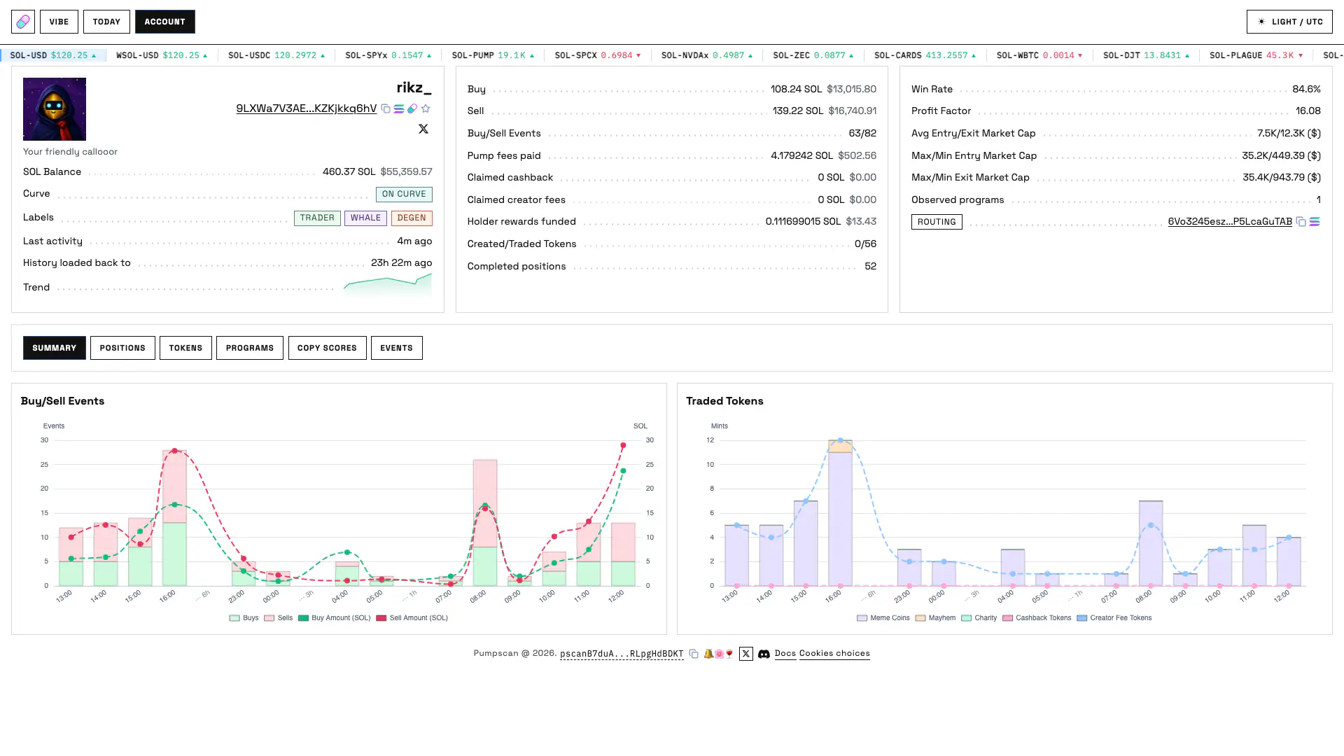Image resolution: width=1344 pixels, height=756 pixels.
Task: Open routing program Solana explorer icon
Action: pos(1315,222)
